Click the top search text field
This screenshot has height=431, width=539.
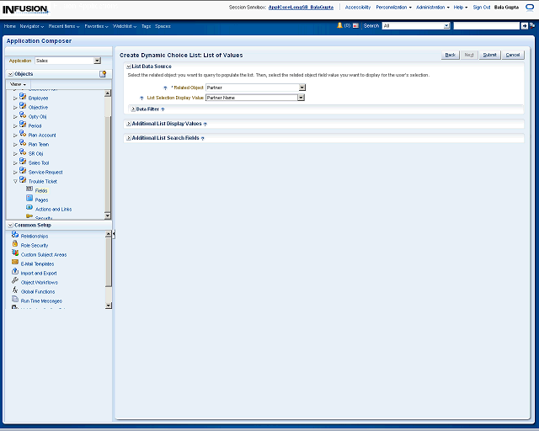[x=485, y=26]
